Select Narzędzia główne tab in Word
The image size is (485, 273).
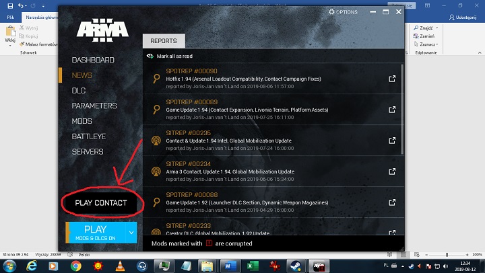pyautogui.click(x=42, y=17)
